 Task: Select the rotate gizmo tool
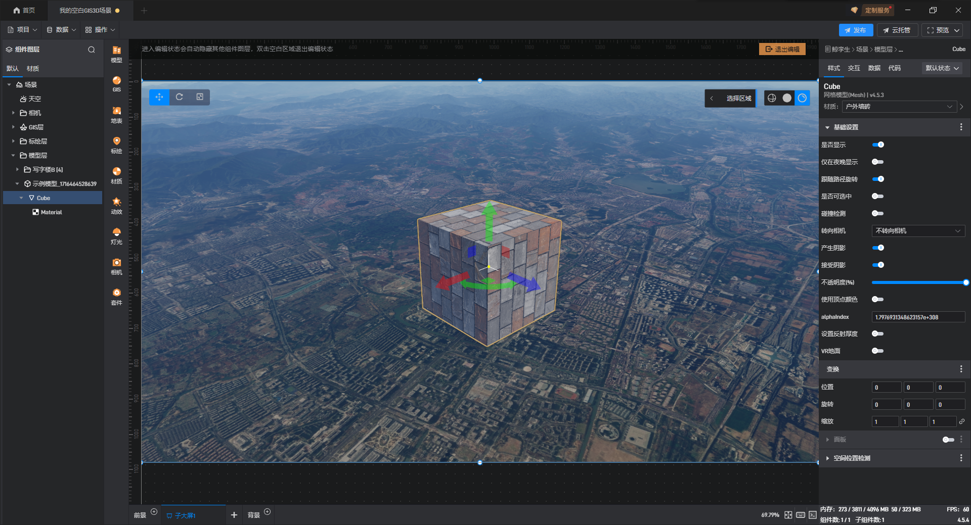(x=180, y=97)
